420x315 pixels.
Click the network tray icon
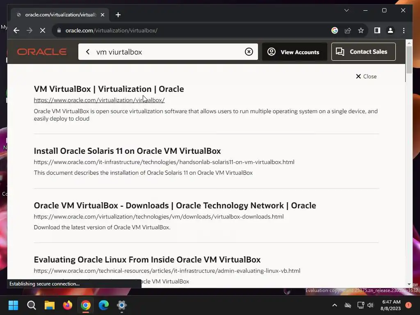(361, 305)
